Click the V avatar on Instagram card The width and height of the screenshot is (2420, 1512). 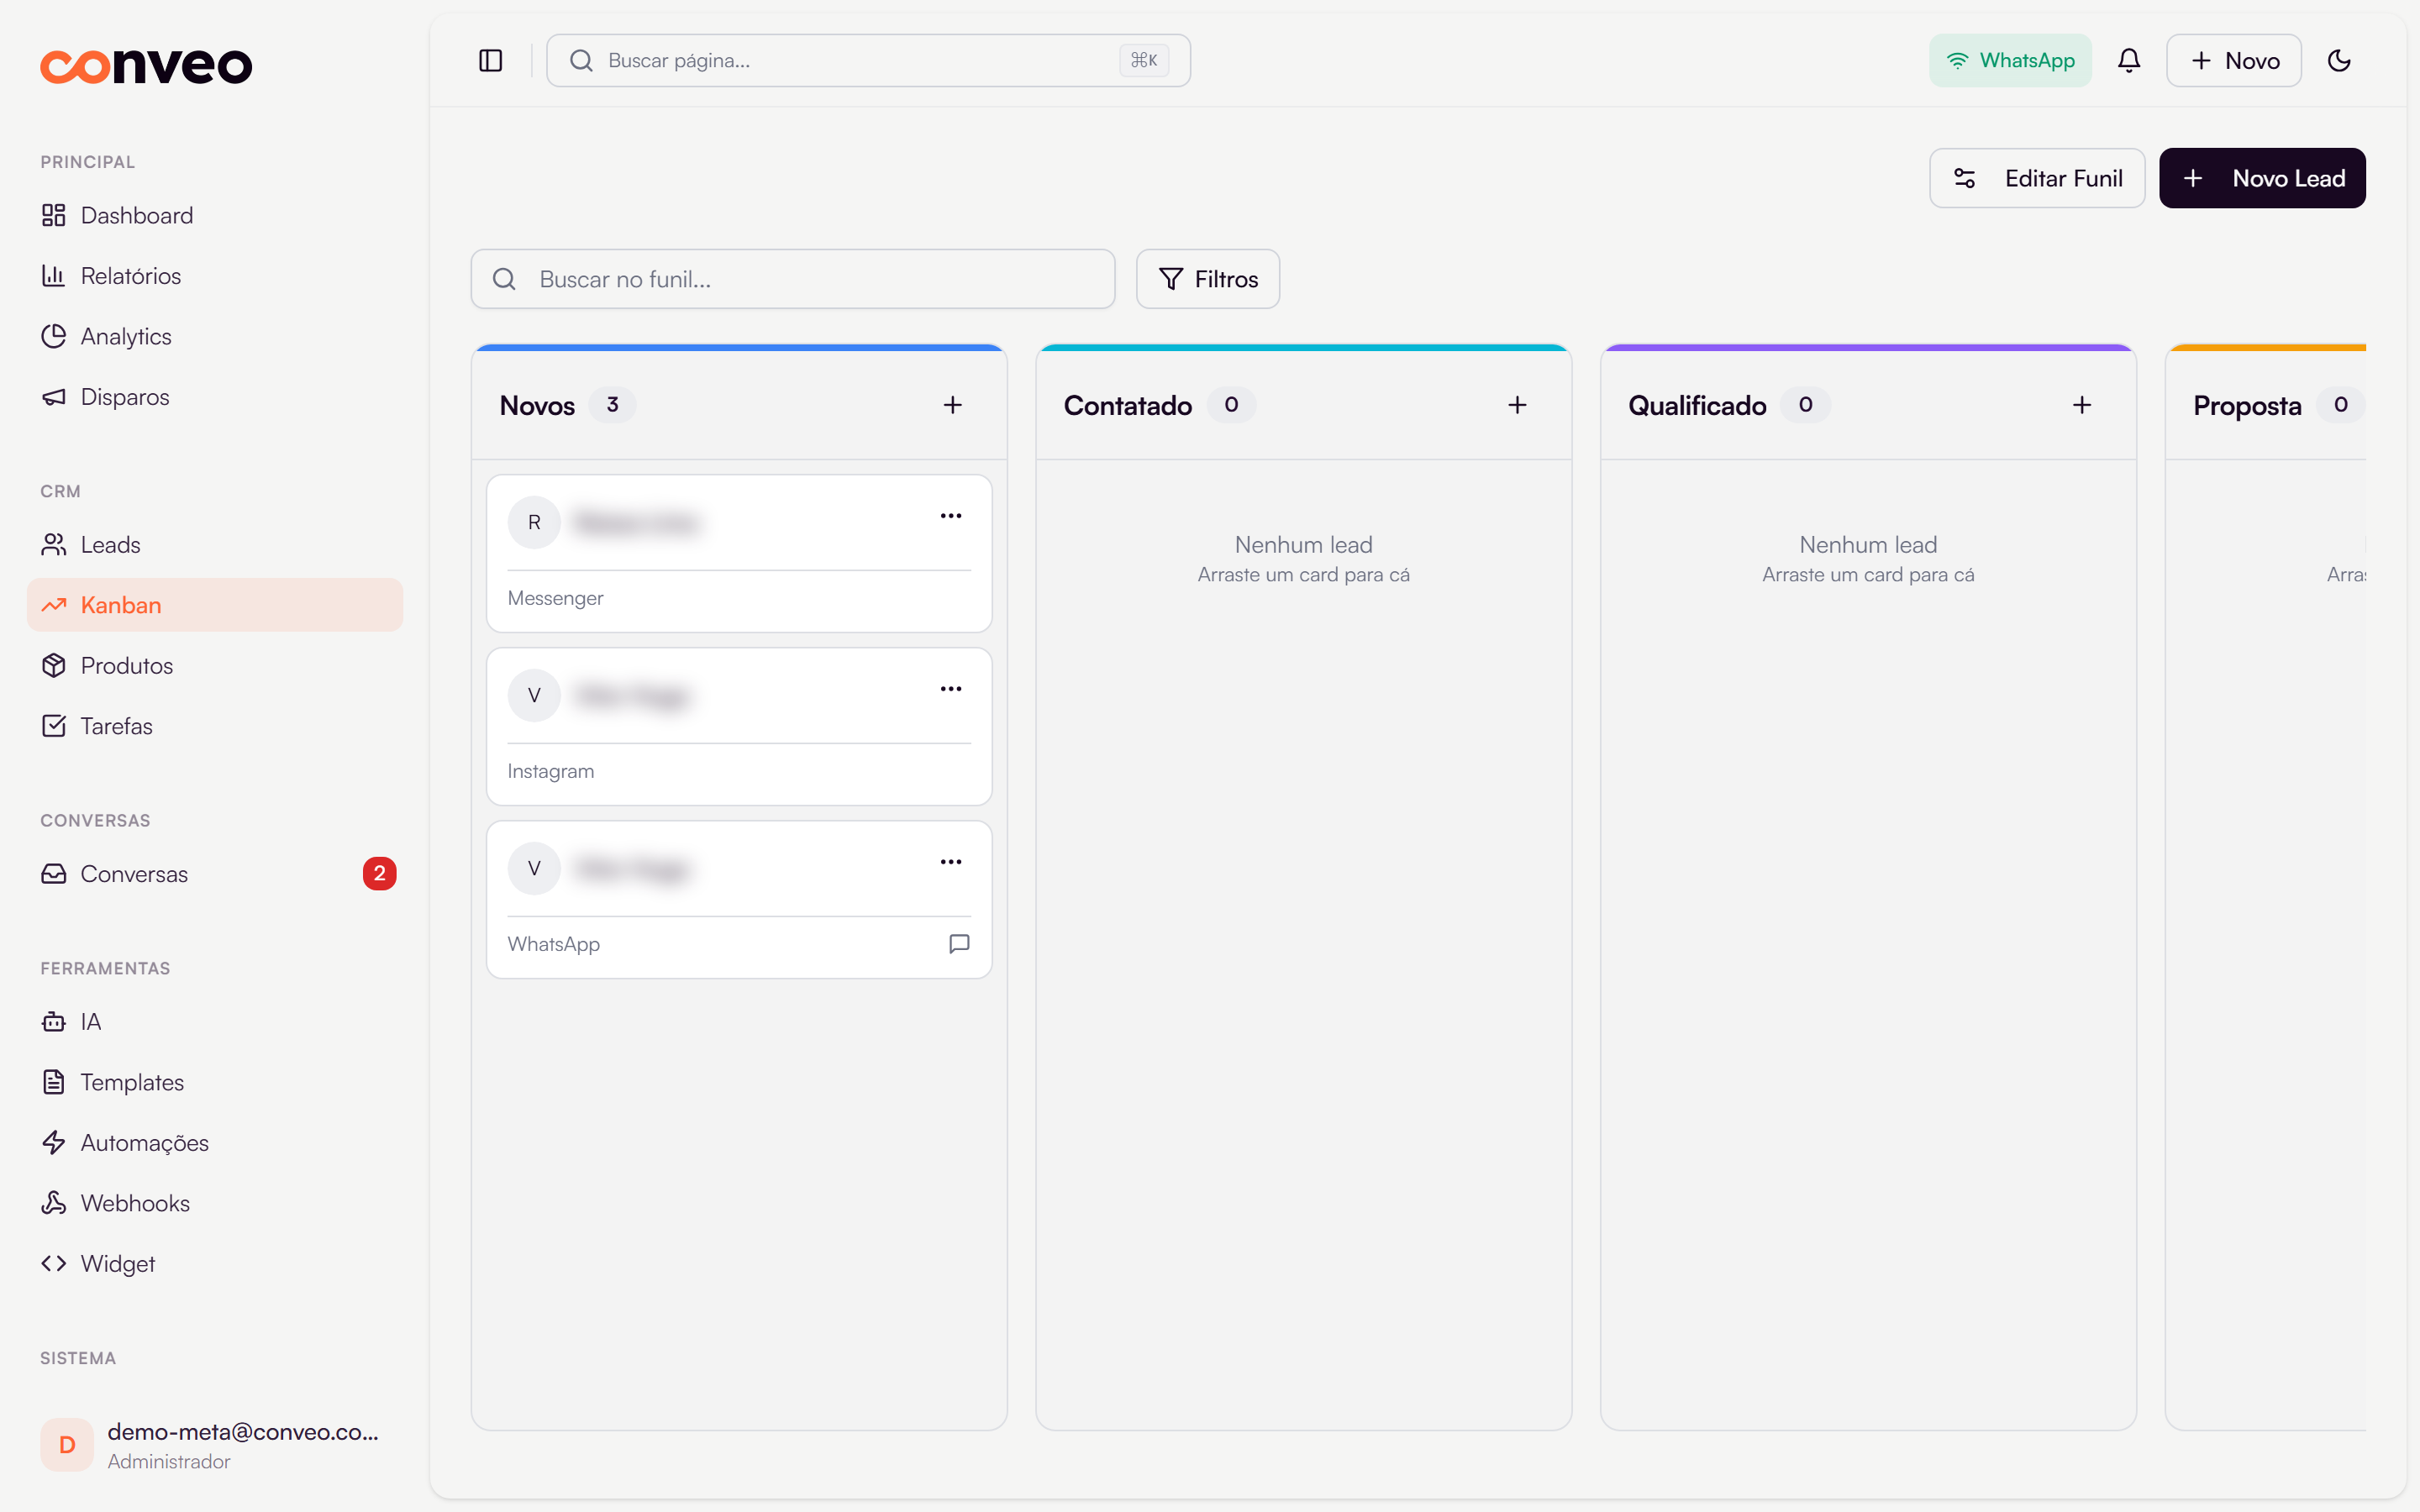coord(534,695)
